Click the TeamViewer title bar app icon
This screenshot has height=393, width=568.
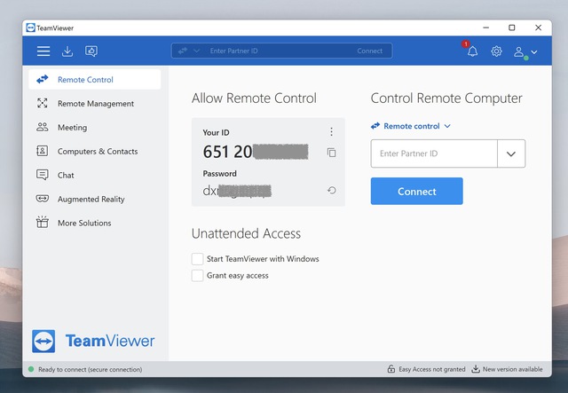31,28
